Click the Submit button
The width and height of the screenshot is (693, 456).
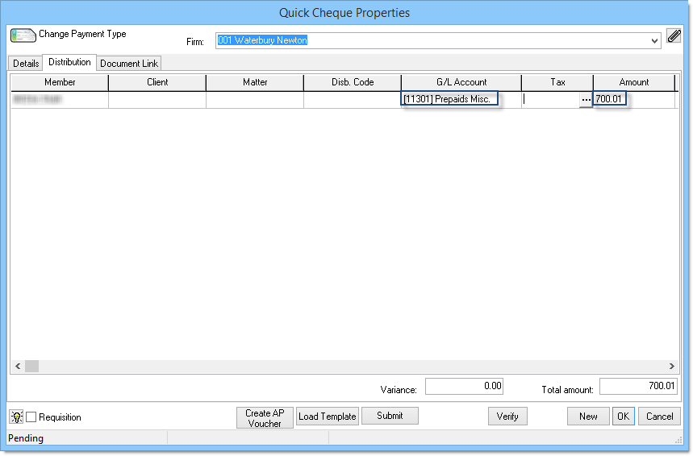click(390, 416)
